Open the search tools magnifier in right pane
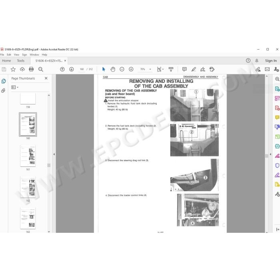The image size is (280, 280). [x=277, y=79]
